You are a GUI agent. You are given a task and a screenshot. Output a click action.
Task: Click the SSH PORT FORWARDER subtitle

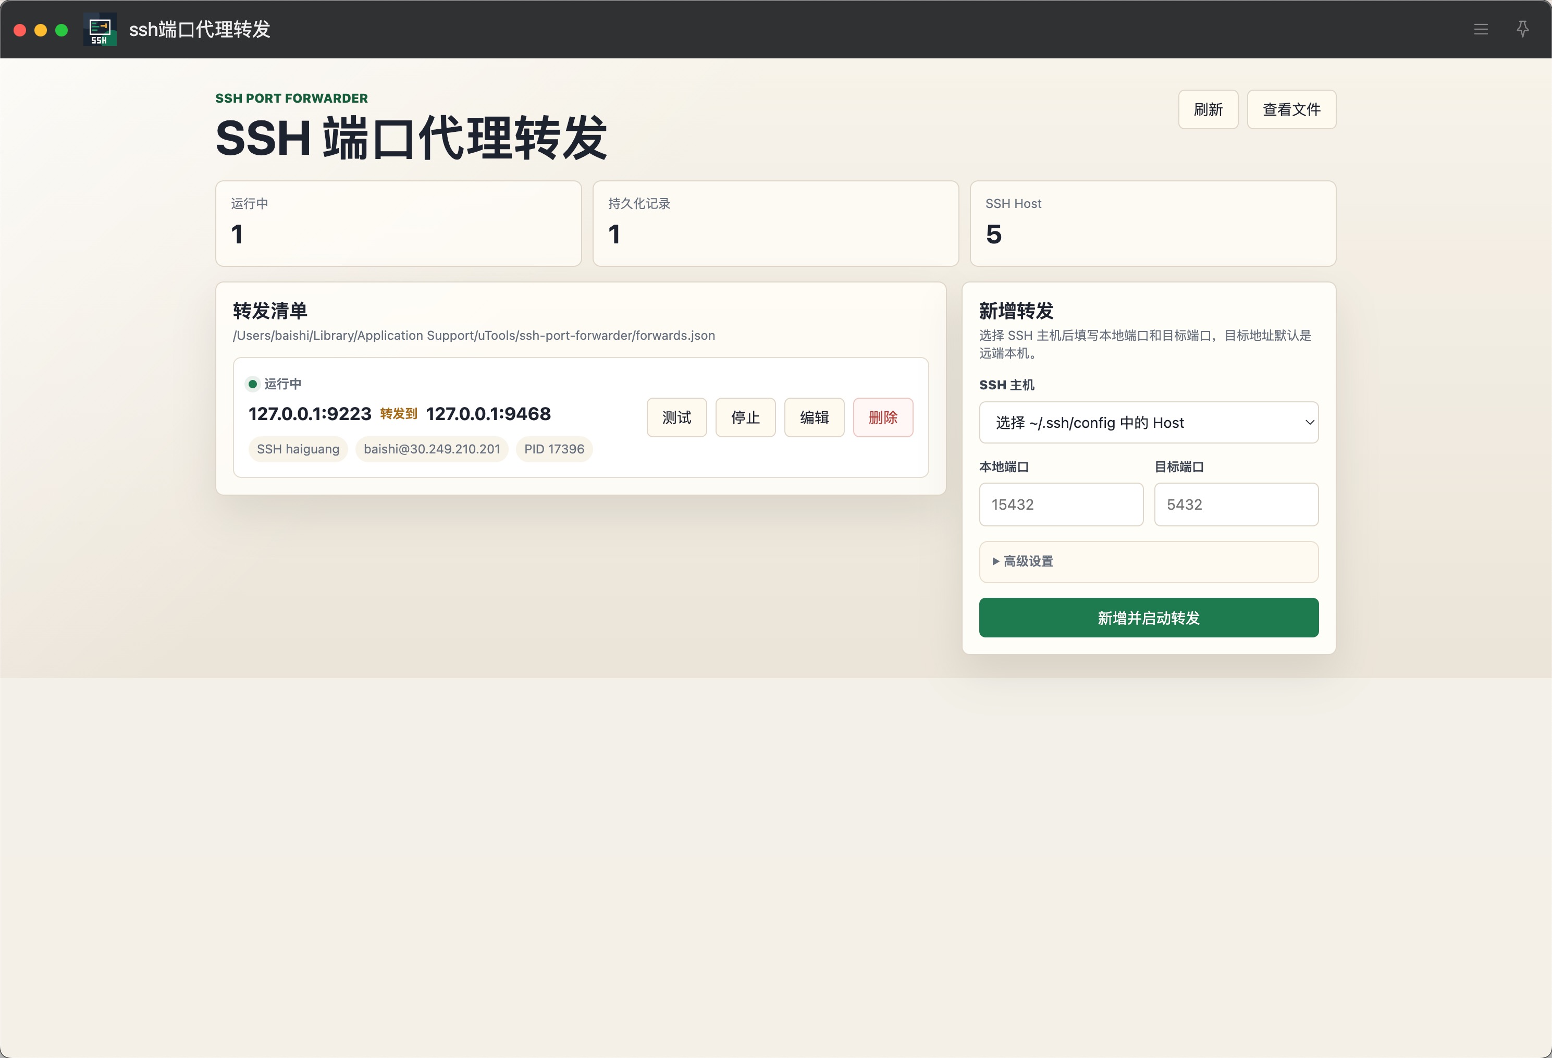291,98
